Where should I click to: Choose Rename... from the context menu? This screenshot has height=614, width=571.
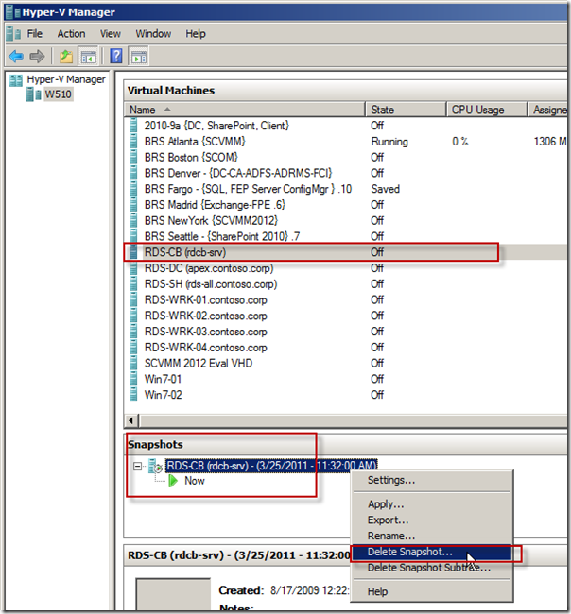click(x=432, y=536)
